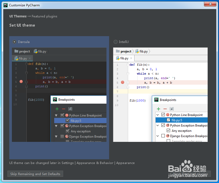Click Next: Featured plugins button
This screenshot has height=183, width=219.
click(x=190, y=174)
